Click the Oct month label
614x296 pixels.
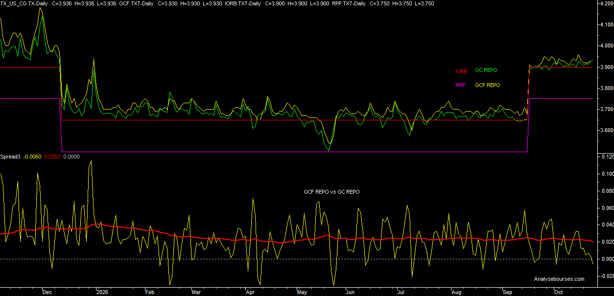tap(558, 292)
